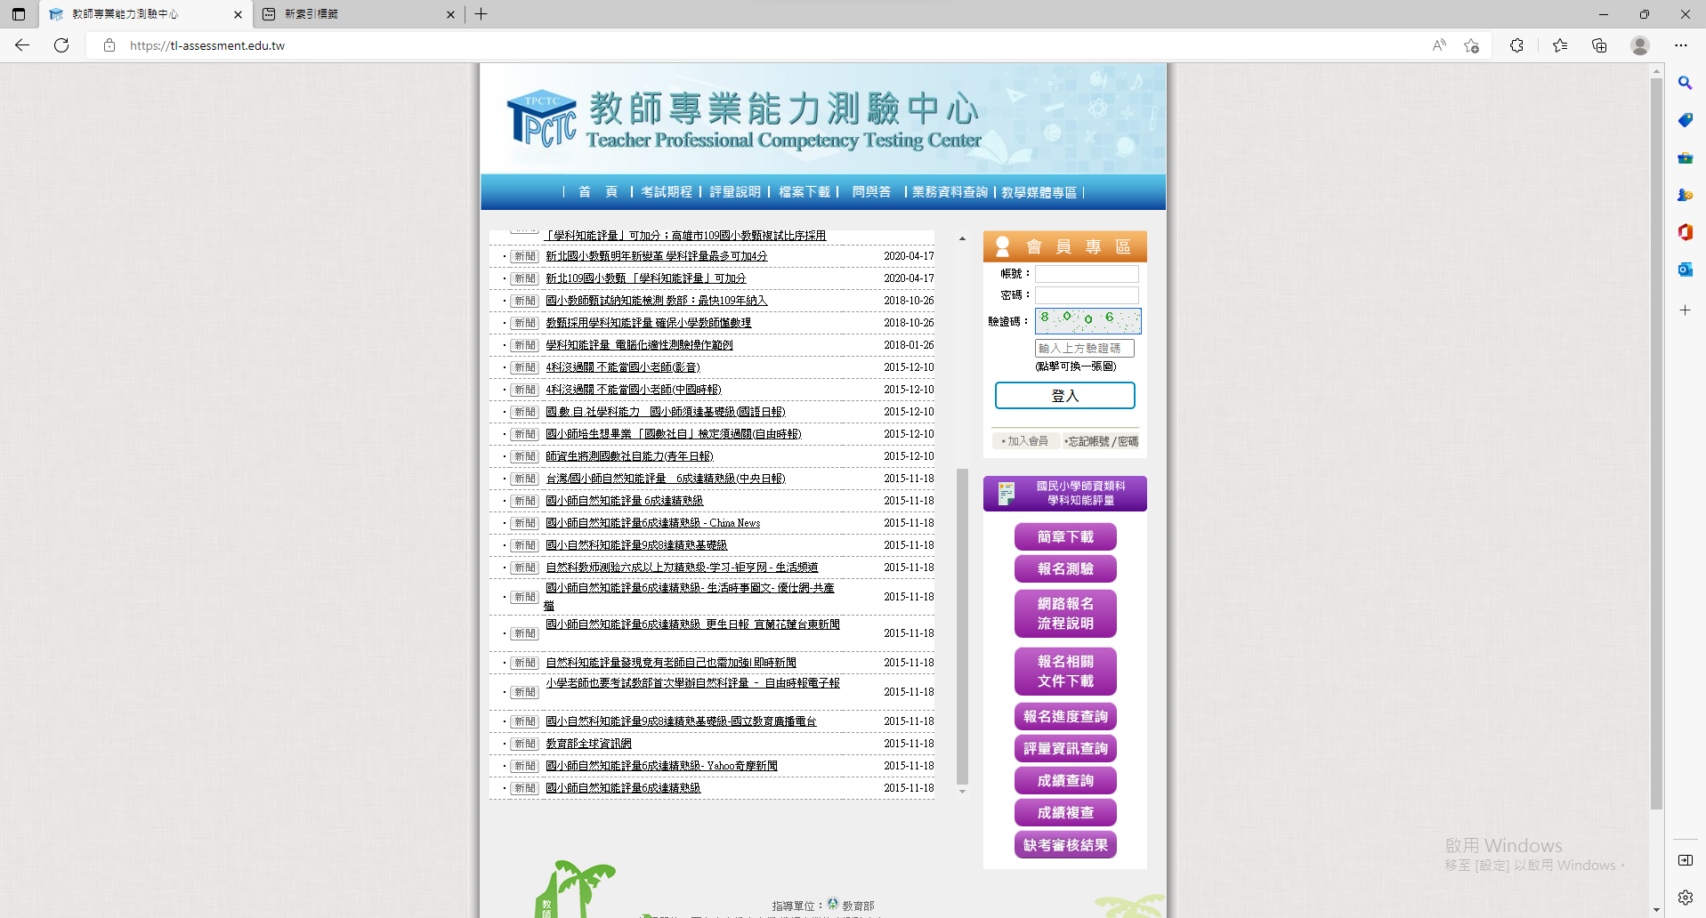The height and width of the screenshot is (918, 1706).
Task: Open user profile avatar icon
Action: [1640, 45]
